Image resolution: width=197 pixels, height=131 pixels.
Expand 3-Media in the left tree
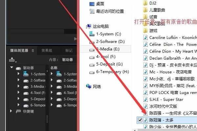click(x=18, y=86)
